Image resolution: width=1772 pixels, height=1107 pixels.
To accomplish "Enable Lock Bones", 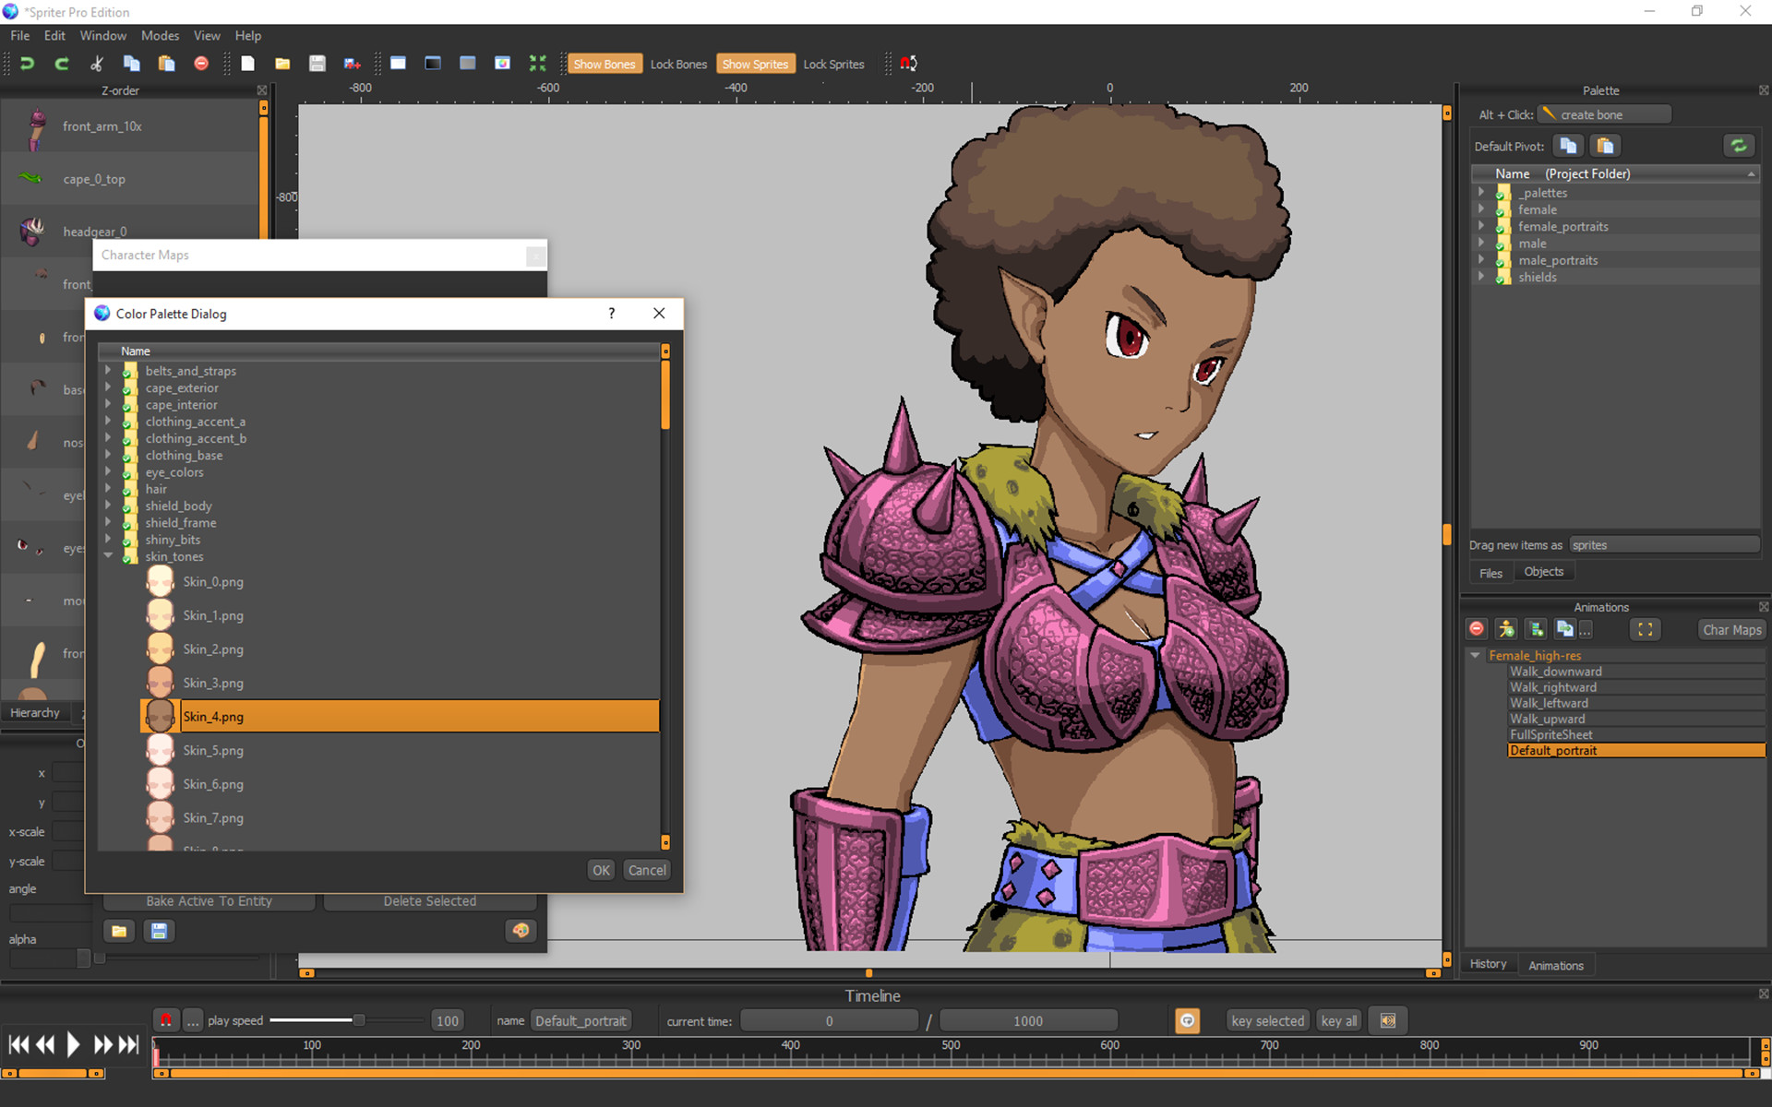I will pyautogui.click(x=678, y=63).
